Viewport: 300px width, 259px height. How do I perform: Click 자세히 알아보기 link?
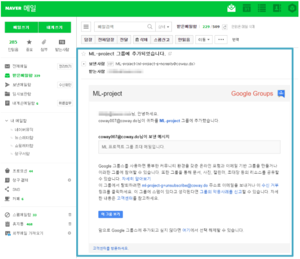coord(136,179)
